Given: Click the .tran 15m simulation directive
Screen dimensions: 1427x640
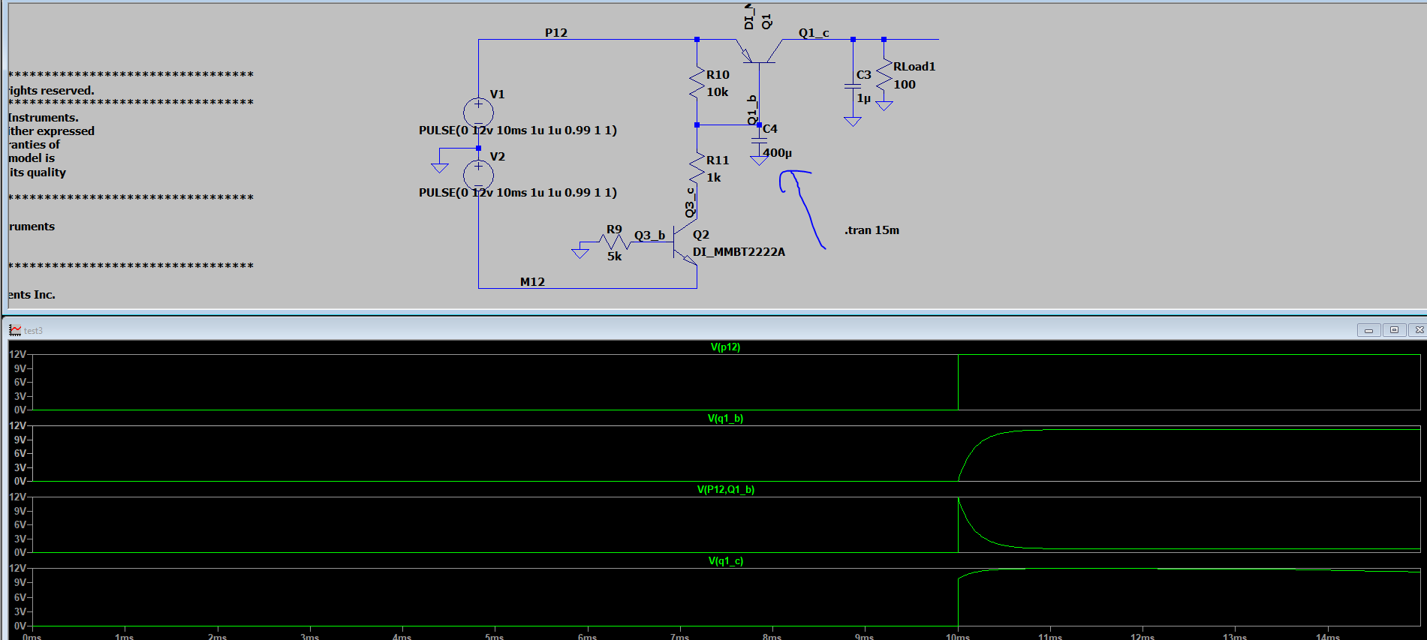Looking at the screenshot, I should pyautogui.click(x=872, y=230).
